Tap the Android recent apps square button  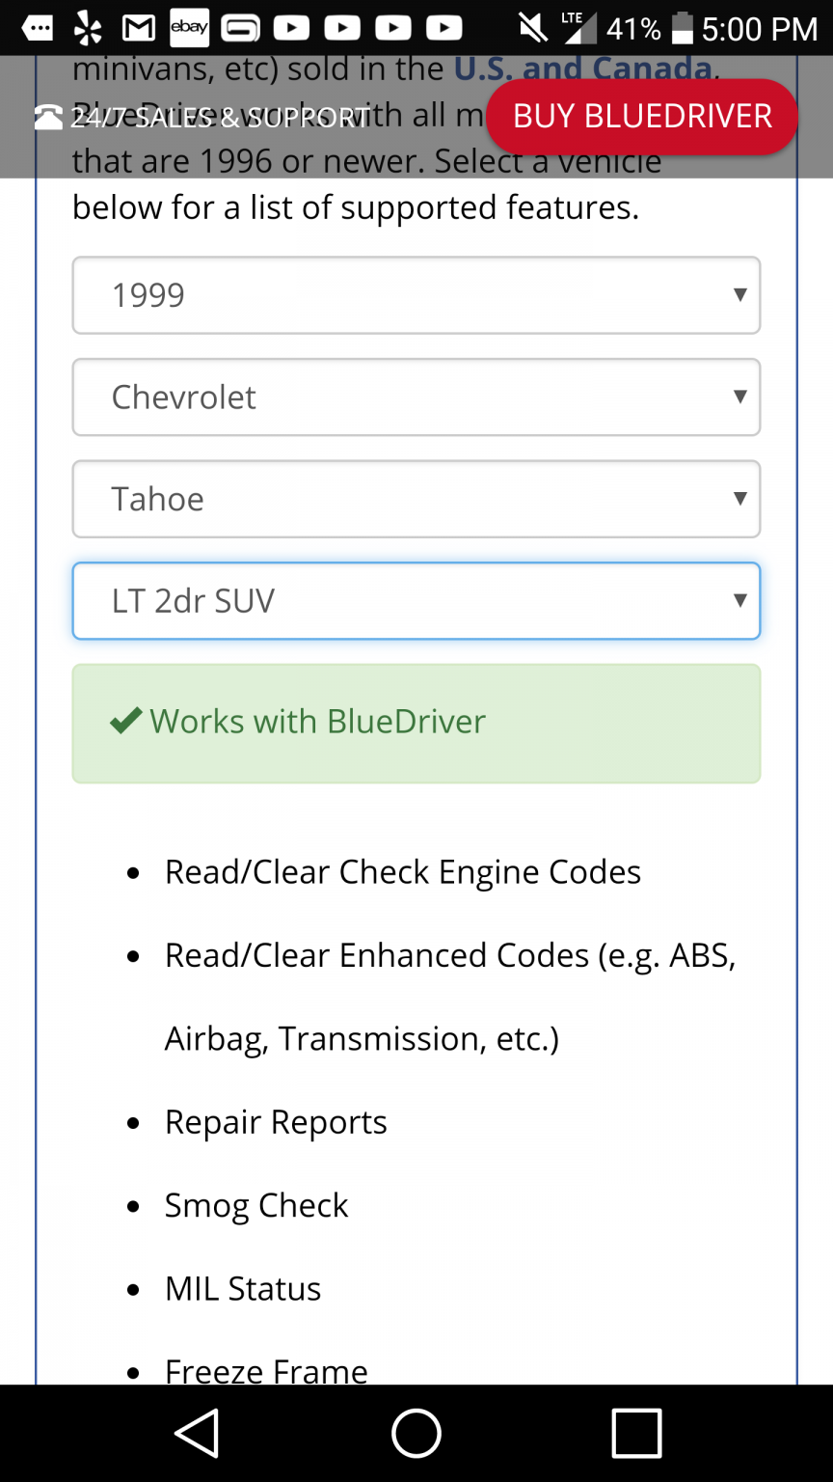(x=636, y=1433)
